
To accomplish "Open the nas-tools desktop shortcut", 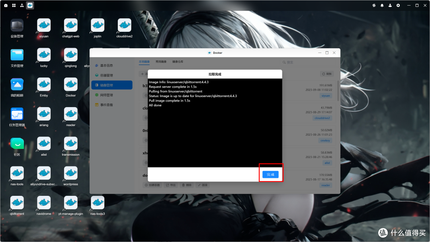I will coord(17,176).
